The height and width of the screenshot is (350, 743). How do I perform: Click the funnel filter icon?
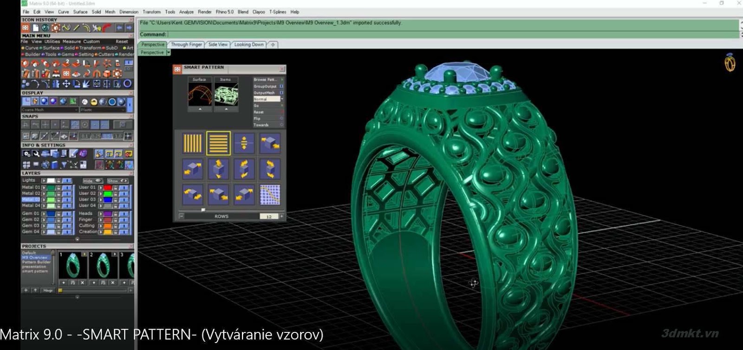click(64, 165)
